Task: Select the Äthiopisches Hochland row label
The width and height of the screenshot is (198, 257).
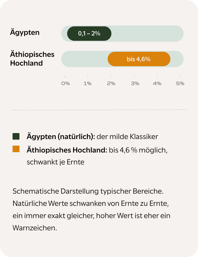Action: (x=32, y=59)
